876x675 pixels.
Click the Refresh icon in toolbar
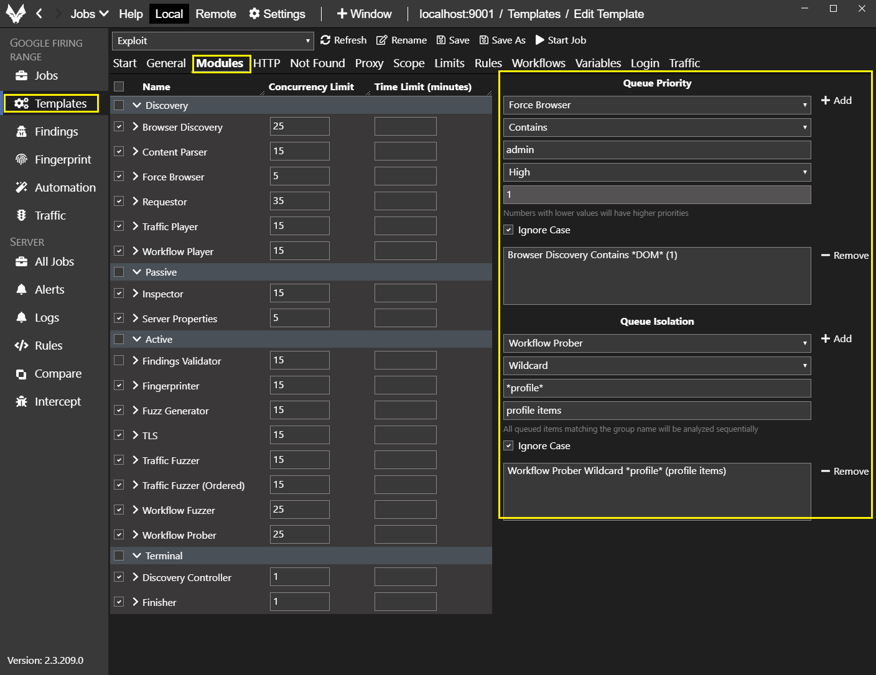click(x=325, y=40)
